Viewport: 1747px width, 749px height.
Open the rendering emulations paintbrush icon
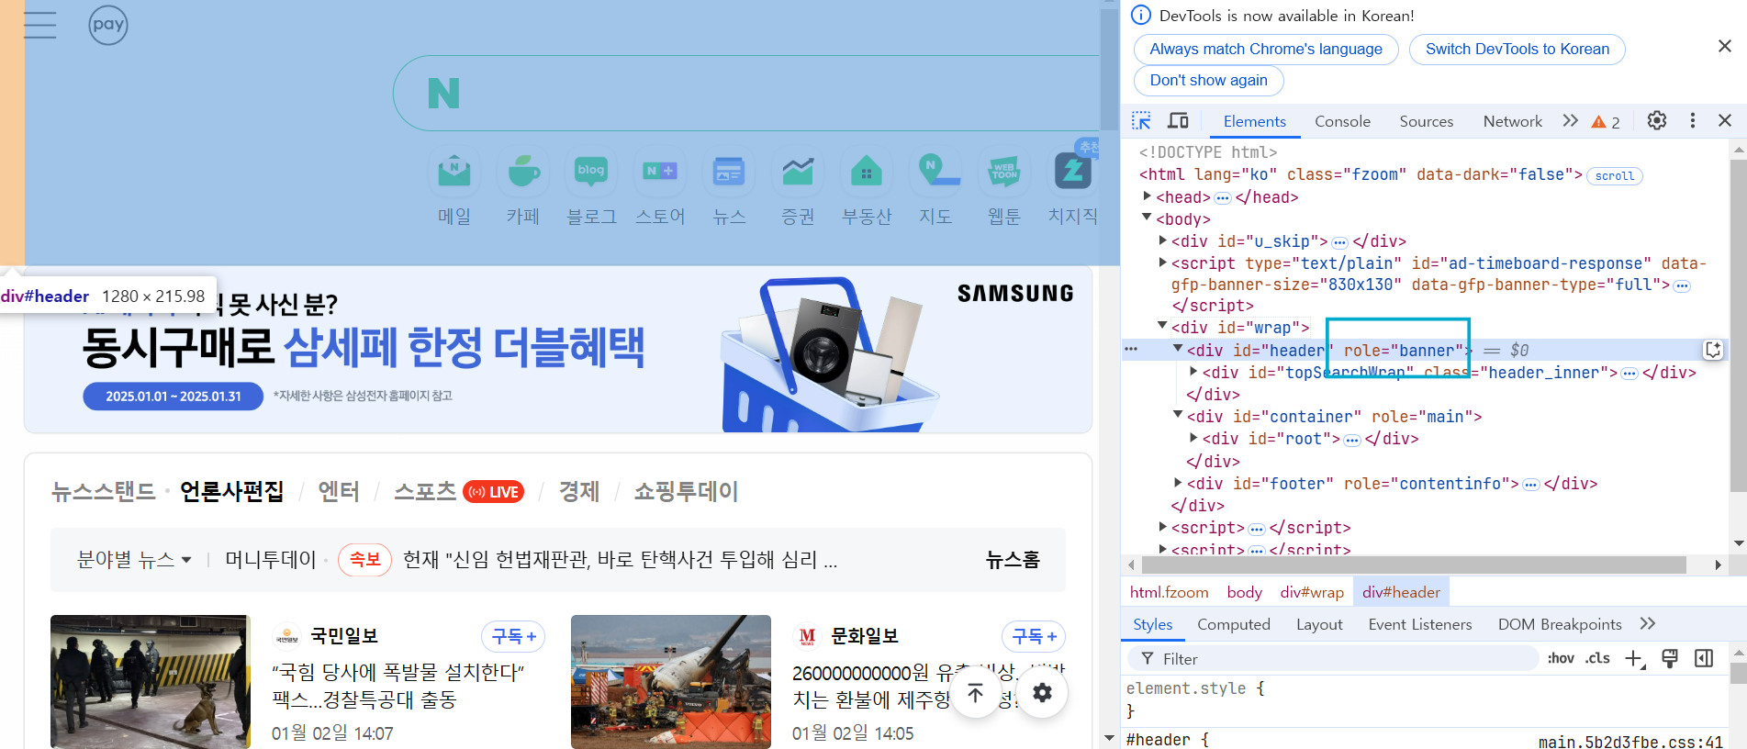[1670, 658]
